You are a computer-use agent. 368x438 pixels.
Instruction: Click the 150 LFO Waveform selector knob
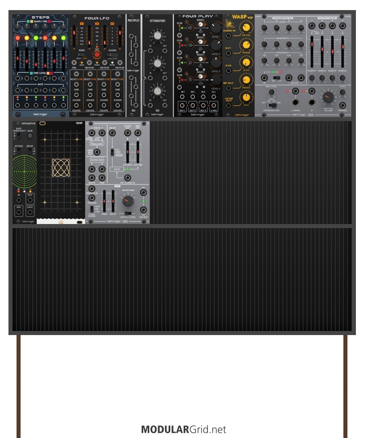point(128,201)
